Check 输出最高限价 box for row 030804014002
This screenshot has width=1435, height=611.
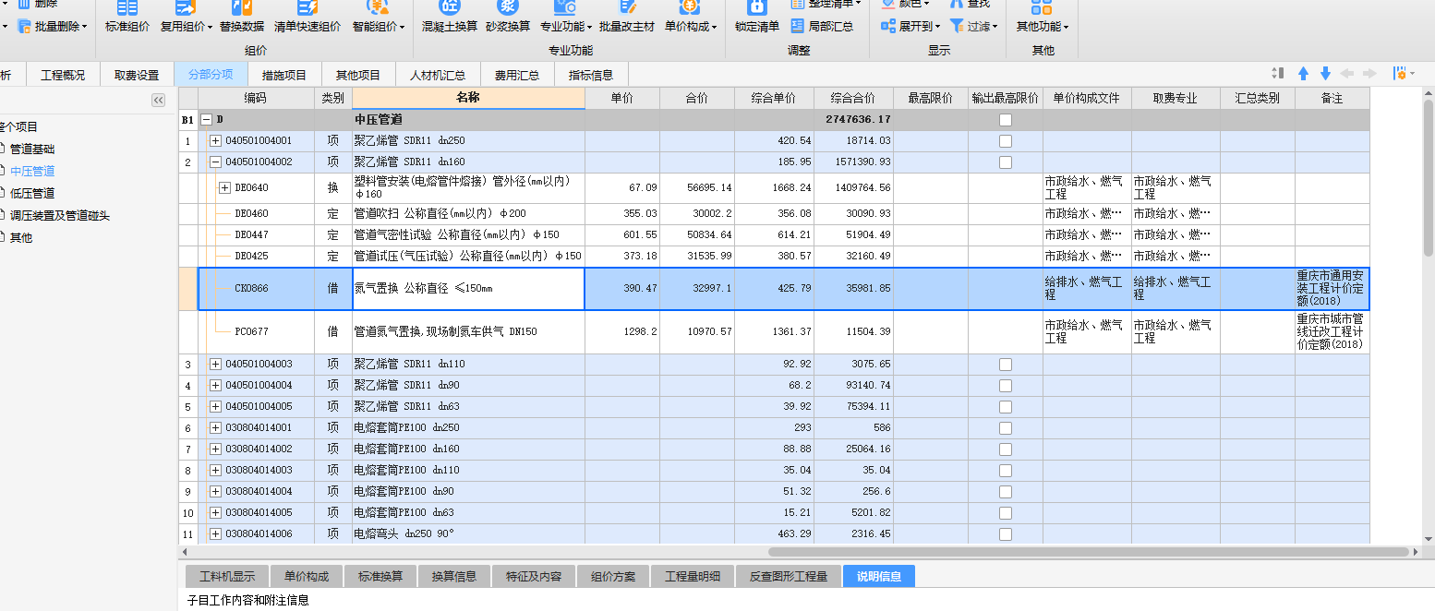(x=1005, y=449)
